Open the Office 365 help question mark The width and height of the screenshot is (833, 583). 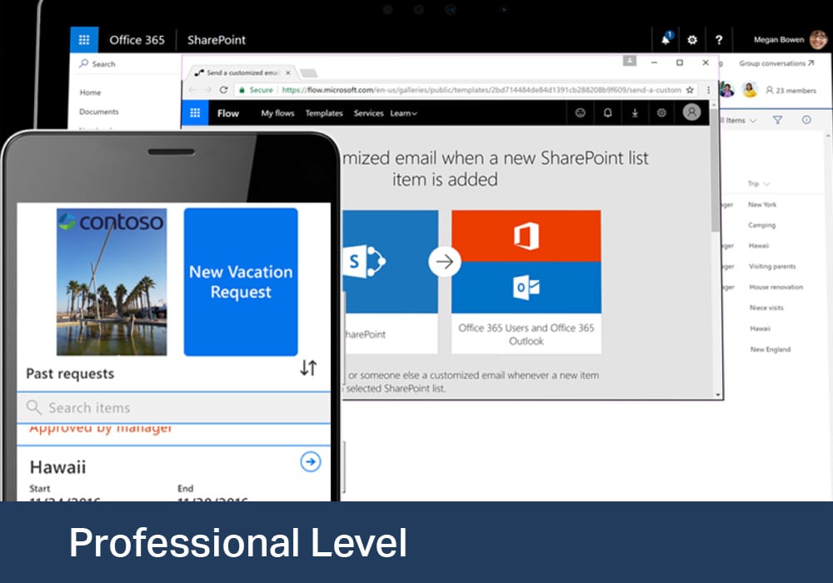(x=719, y=40)
